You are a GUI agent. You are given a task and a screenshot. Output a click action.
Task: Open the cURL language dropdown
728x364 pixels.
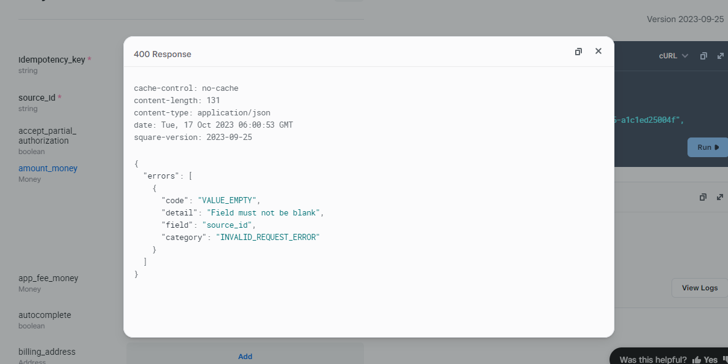[673, 56]
